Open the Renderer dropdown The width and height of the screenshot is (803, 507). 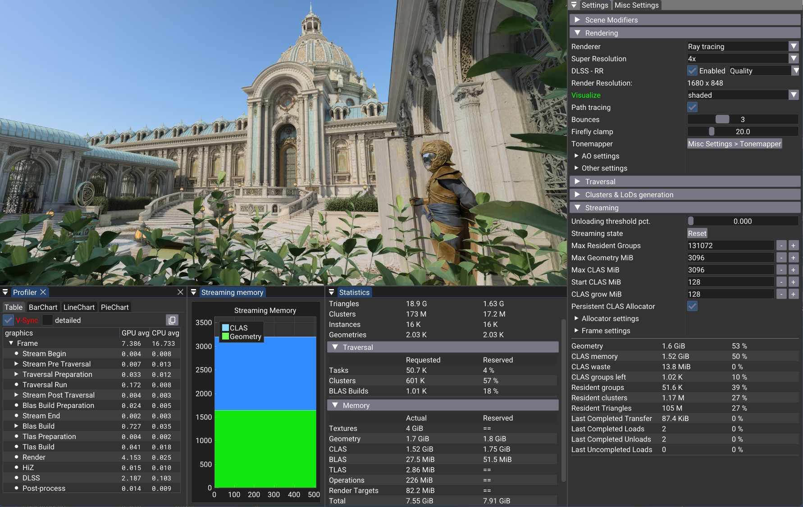pos(743,46)
